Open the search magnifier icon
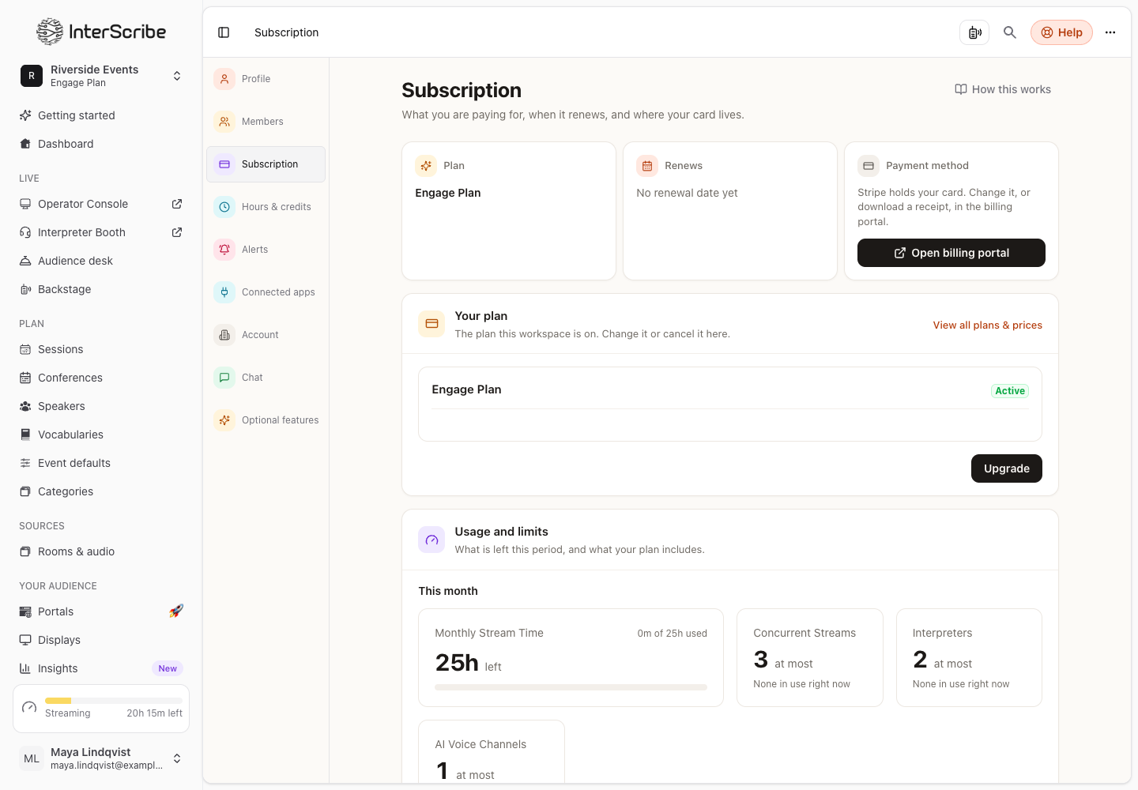The height and width of the screenshot is (790, 1138). (x=1010, y=32)
